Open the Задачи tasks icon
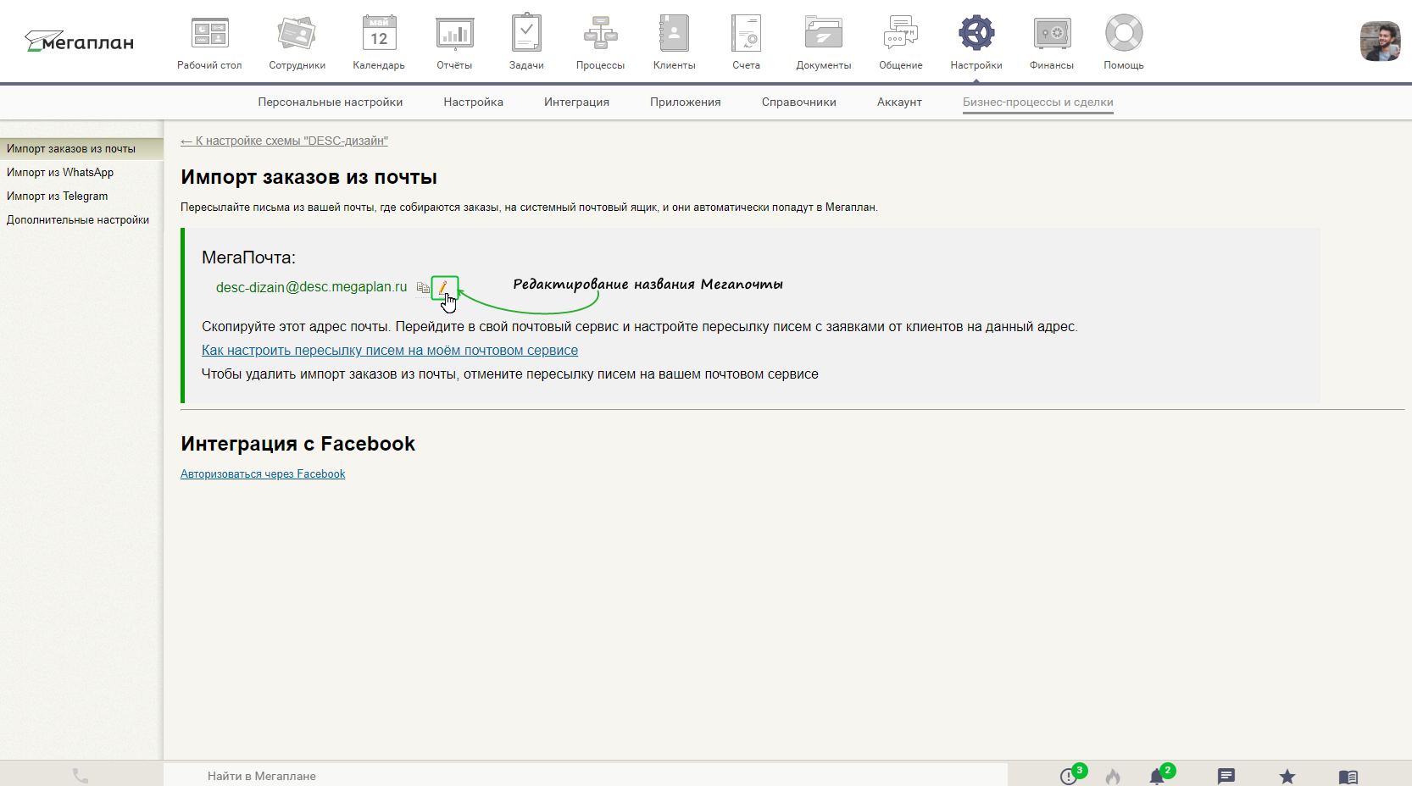Screen dimensions: 1412x786 tap(526, 33)
